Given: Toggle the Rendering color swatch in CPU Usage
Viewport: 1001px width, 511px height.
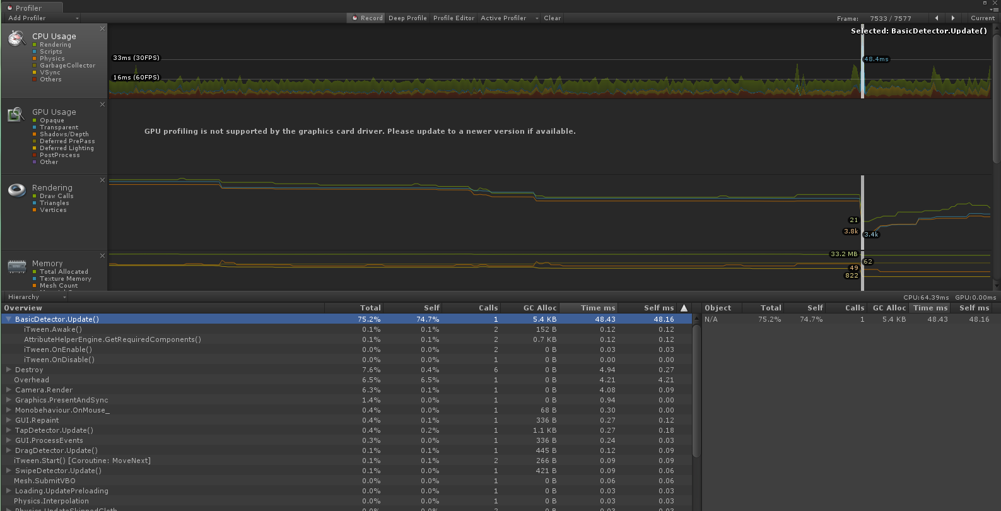Looking at the screenshot, I should (x=35, y=45).
